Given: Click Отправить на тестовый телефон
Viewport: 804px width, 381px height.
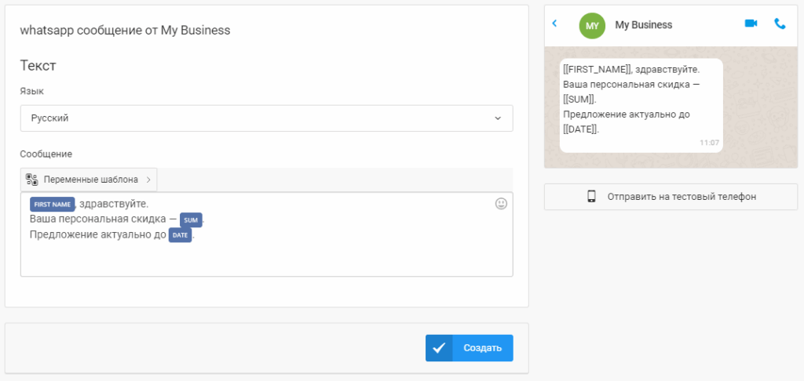Looking at the screenshot, I should [671, 197].
